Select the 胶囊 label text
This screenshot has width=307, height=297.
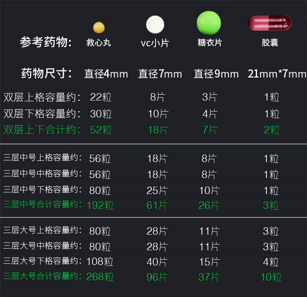[270, 42]
